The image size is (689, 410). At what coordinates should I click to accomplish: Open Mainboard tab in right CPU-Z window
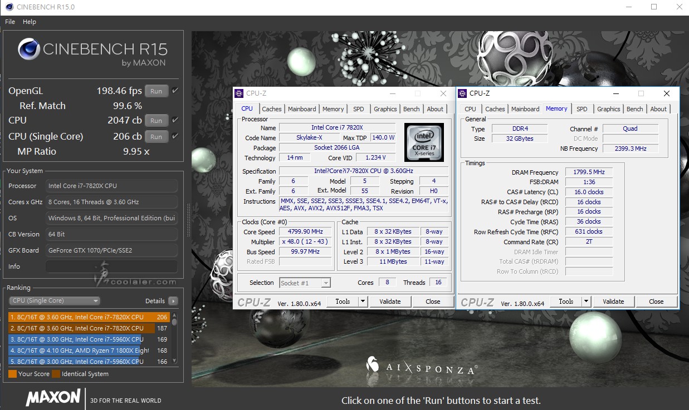525,109
